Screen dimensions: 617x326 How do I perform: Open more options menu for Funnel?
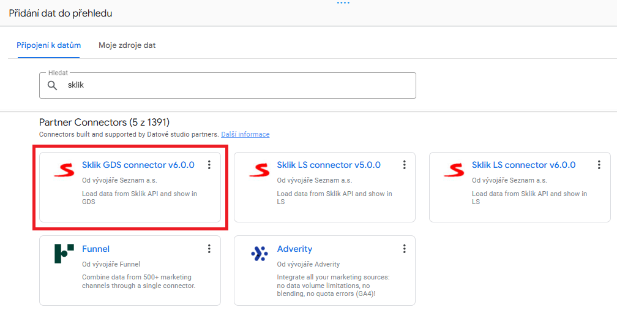coord(209,249)
